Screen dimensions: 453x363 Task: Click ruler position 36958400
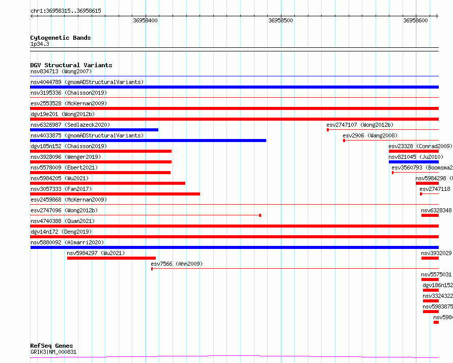coord(146,20)
